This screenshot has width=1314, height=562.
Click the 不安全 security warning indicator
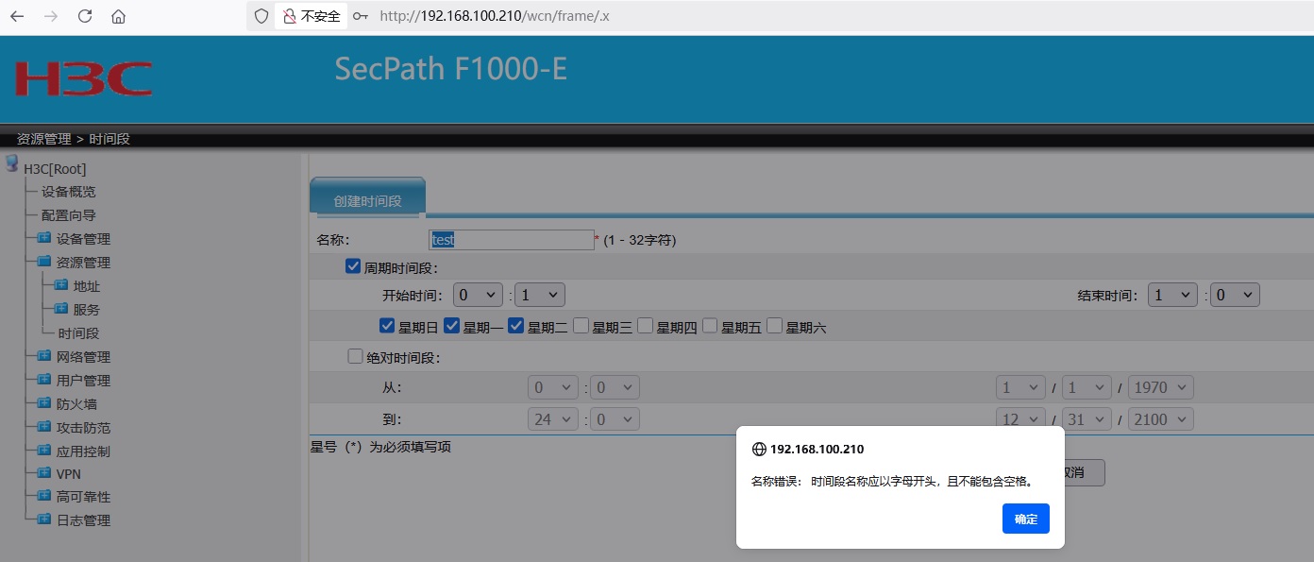[x=312, y=16]
